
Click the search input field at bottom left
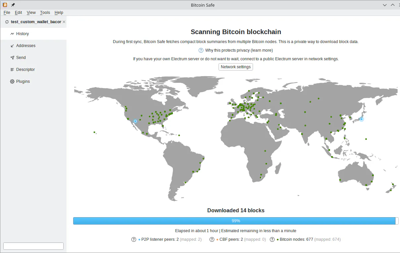coord(33,246)
